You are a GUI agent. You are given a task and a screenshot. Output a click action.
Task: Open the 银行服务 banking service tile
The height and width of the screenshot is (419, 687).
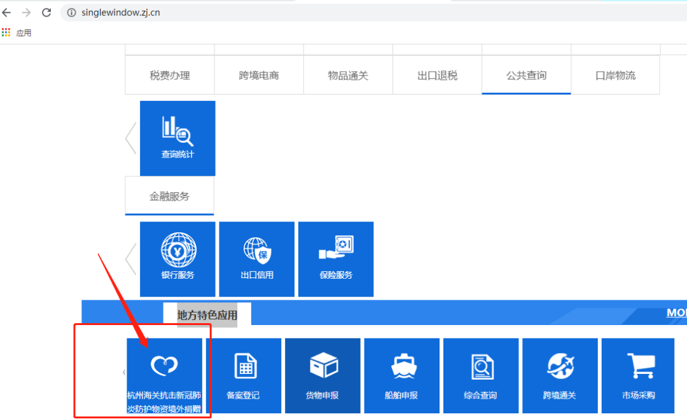177,258
